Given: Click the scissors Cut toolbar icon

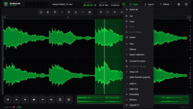Looking at the screenshot, I should click(48, 12).
